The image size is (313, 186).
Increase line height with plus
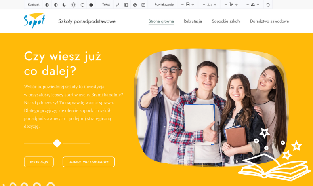(237, 5)
